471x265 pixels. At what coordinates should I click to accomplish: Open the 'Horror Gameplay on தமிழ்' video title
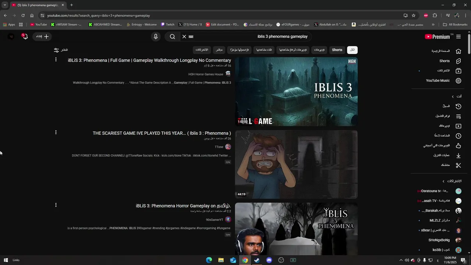[x=183, y=206]
